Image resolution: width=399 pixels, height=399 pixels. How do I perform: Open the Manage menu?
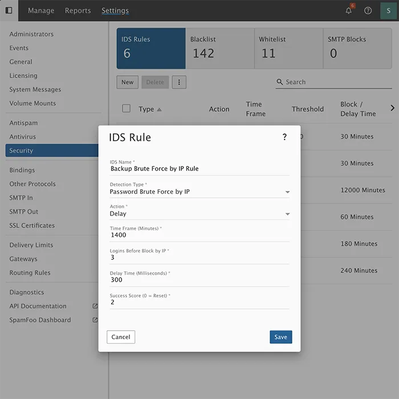[41, 10]
